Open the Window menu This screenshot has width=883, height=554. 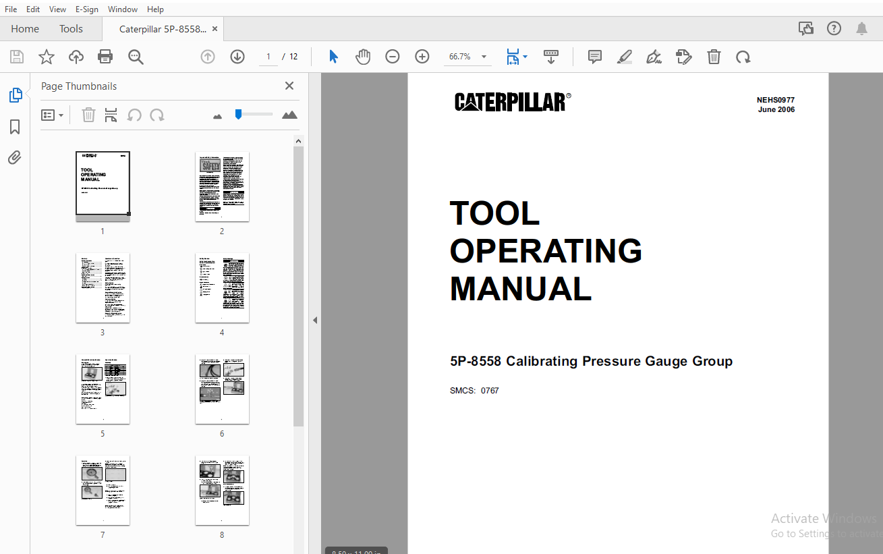pos(123,9)
